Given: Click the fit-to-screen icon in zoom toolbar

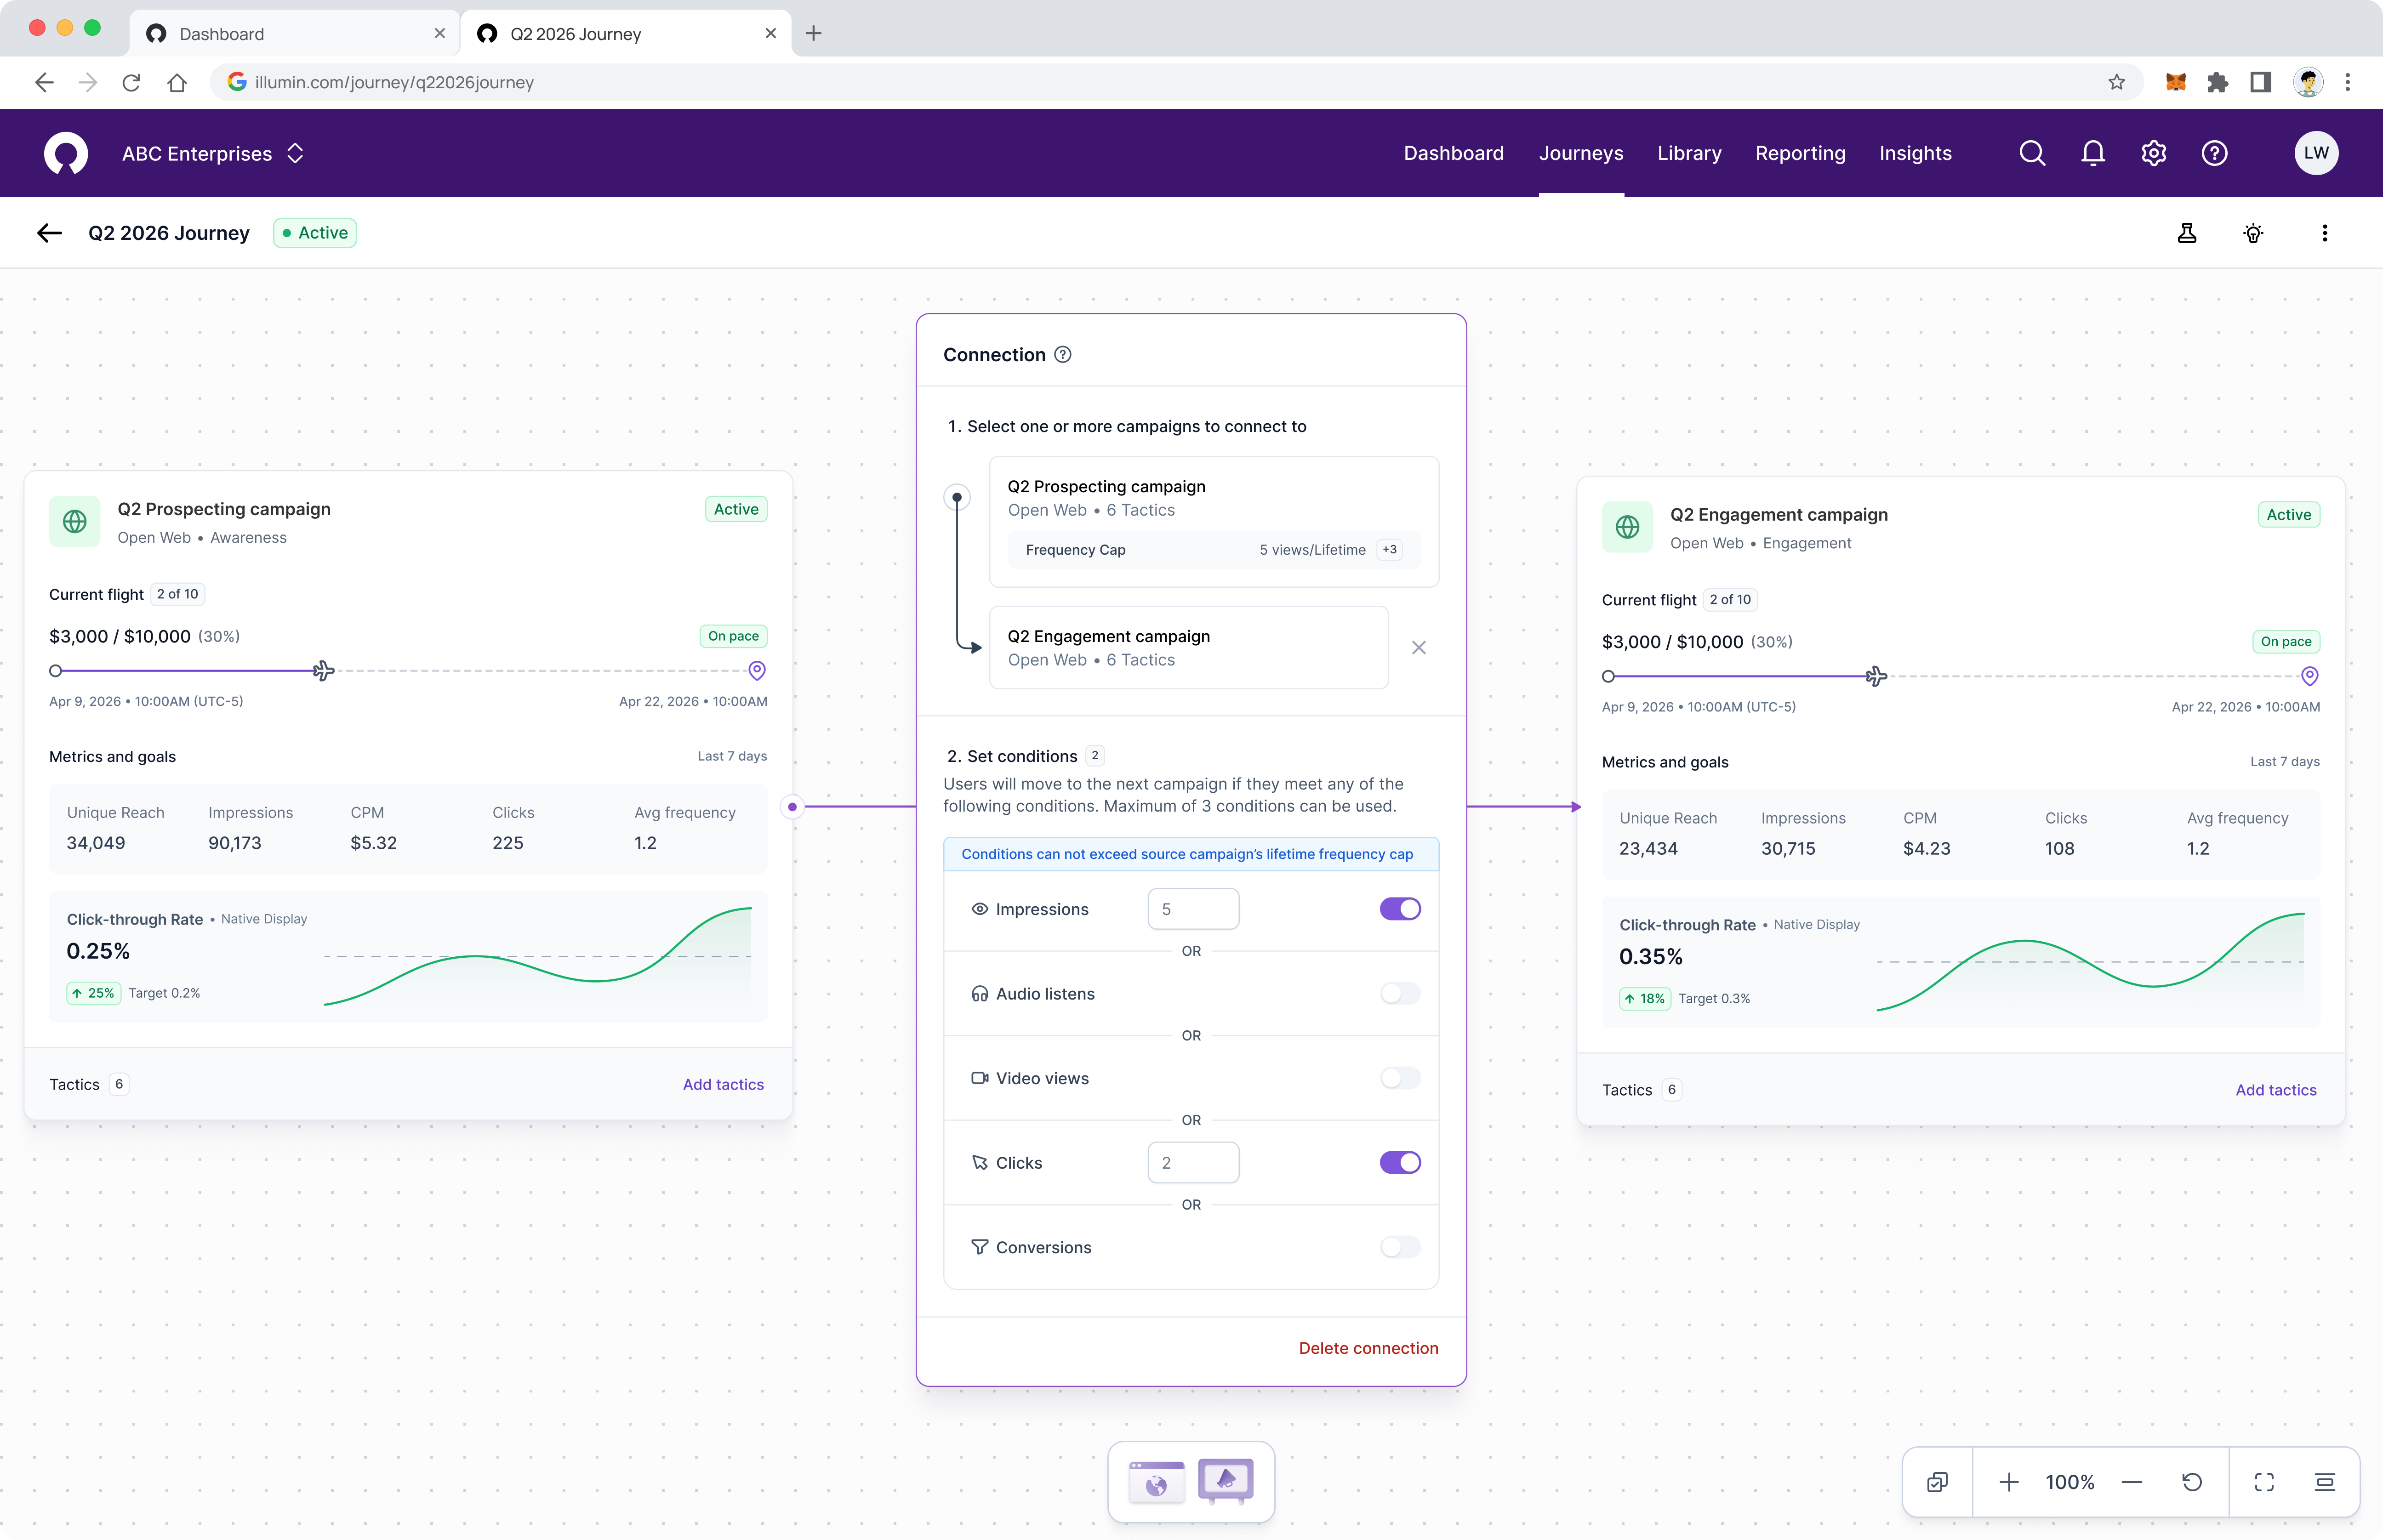Looking at the screenshot, I should [2264, 1482].
